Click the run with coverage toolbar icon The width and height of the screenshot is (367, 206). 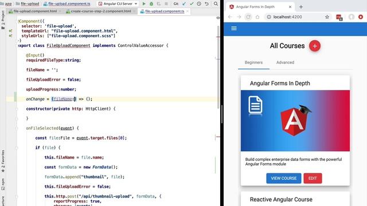pyautogui.click(x=159, y=4)
